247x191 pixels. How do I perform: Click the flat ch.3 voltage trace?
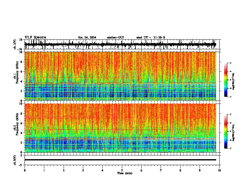[120, 160]
